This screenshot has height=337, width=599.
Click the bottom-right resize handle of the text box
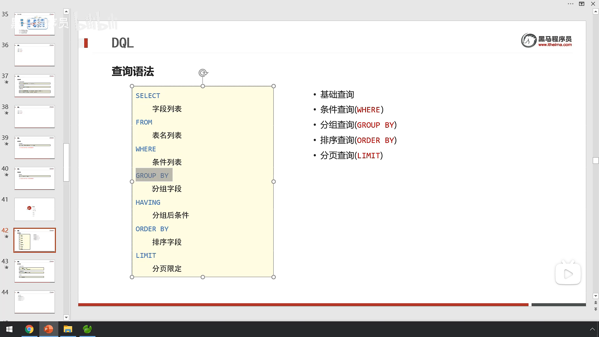click(x=274, y=277)
